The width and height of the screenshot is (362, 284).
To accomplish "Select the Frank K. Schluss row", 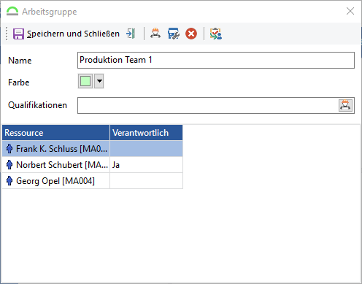I will click(x=93, y=148).
